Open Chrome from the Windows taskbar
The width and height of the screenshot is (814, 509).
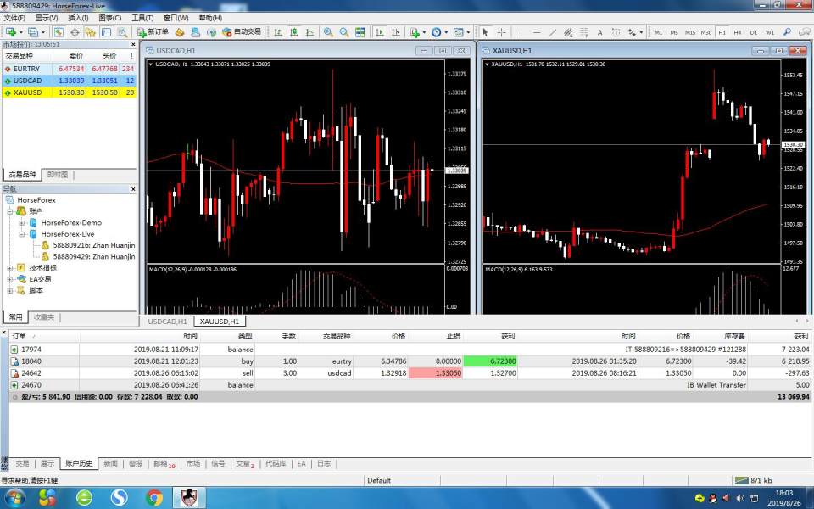click(154, 497)
